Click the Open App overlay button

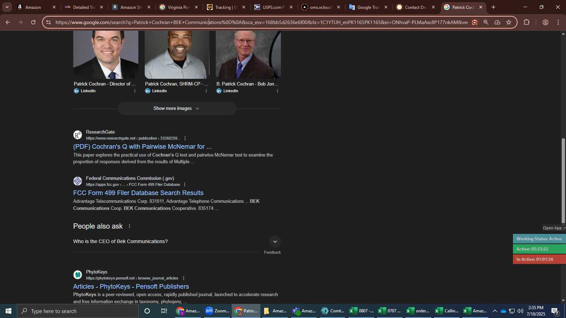pyautogui.click(x=554, y=228)
